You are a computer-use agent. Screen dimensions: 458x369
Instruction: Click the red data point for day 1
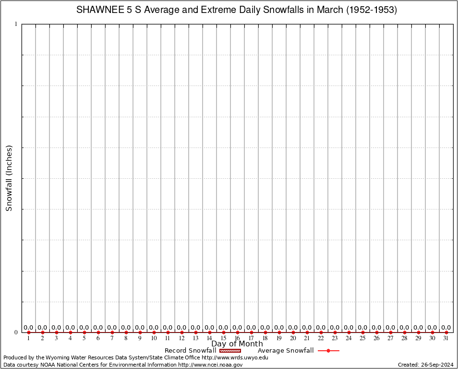[x=29, y=332]
